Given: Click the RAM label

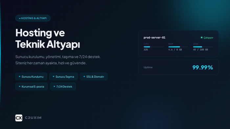Looking at the screenshot, I should (x=171, y=44).
